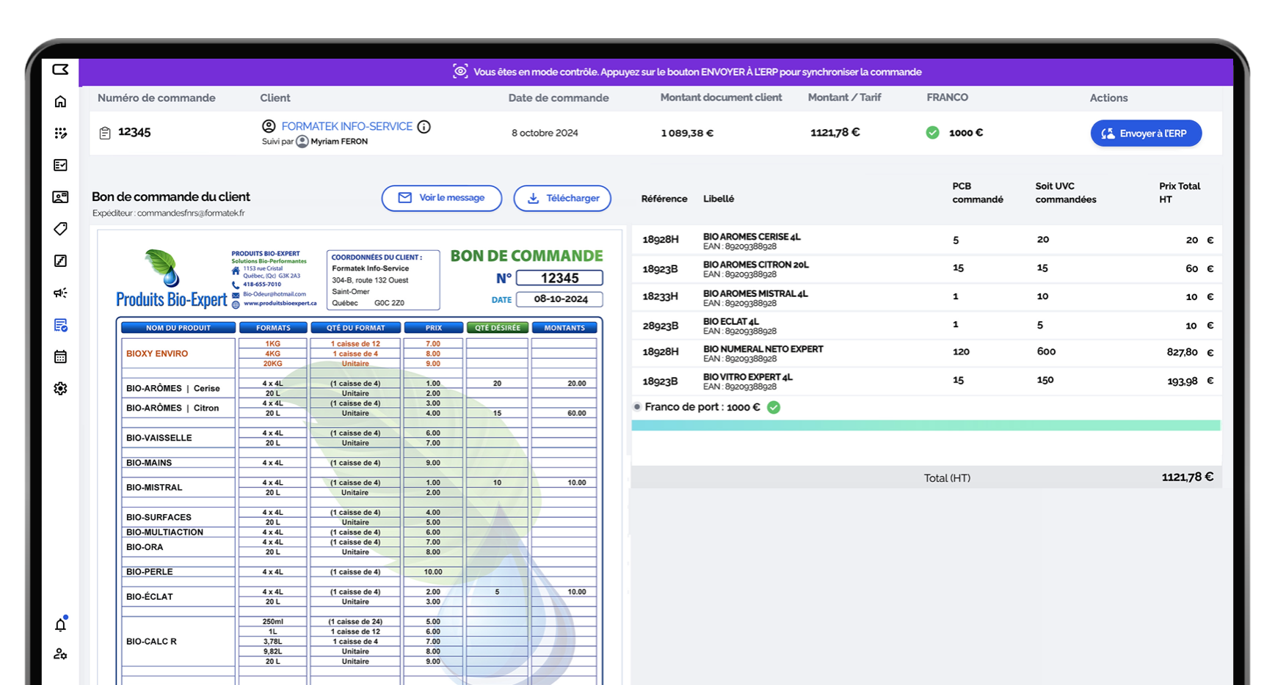Click Envoyer à l'ERP button
This screenshot has height=685, width=1286.
tap(1146, 133)
